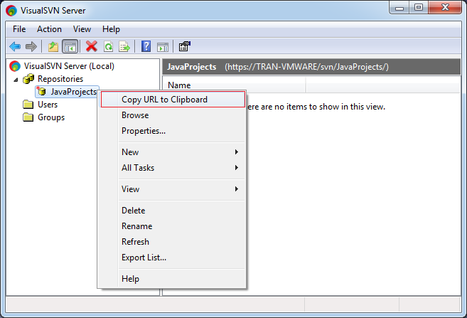Select the Repositories tree label
Screen dimensions: 467x318
coord(60,79)
